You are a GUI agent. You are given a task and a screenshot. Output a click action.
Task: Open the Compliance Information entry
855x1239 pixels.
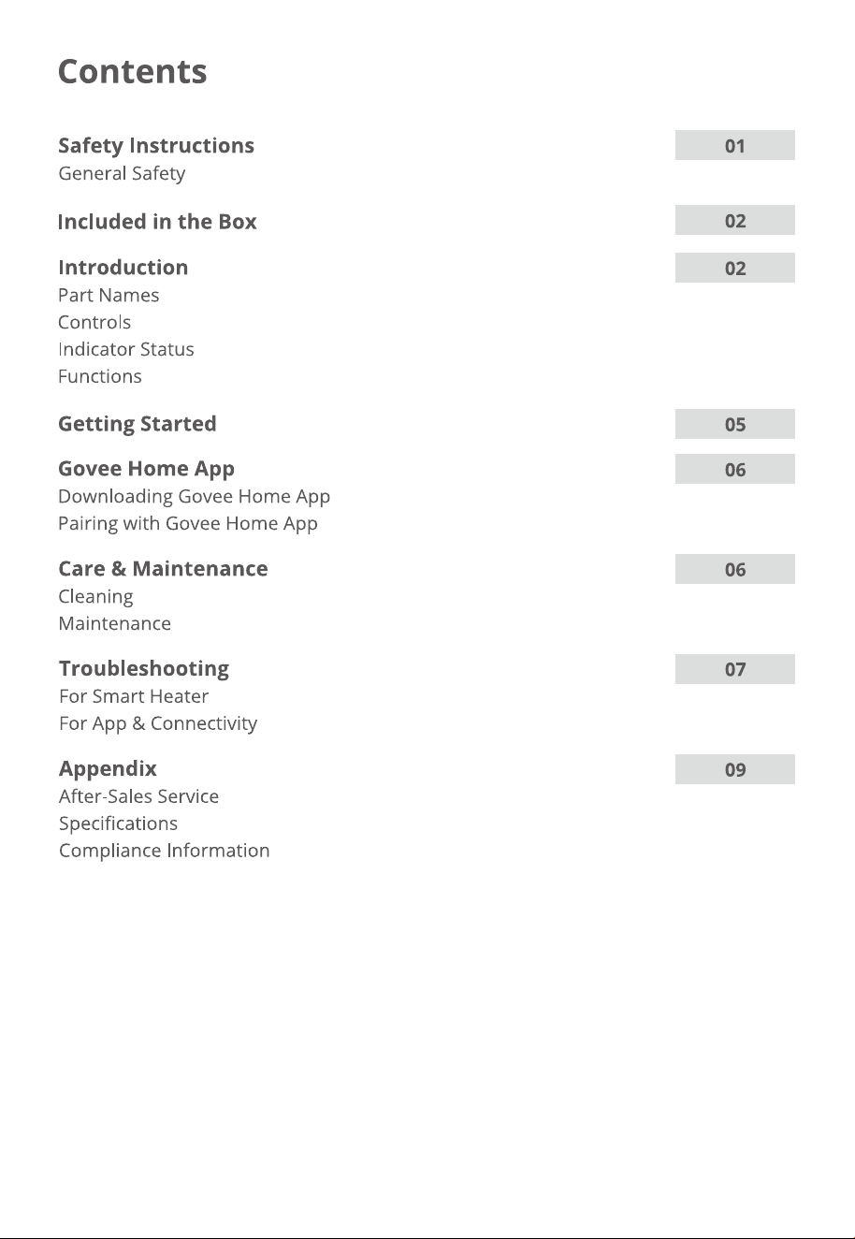coord(165,851)
